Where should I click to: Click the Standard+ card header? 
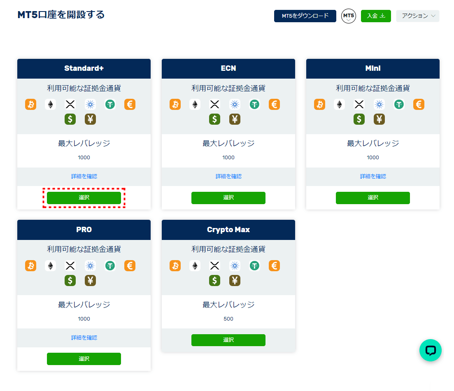[x=84, y=69]
